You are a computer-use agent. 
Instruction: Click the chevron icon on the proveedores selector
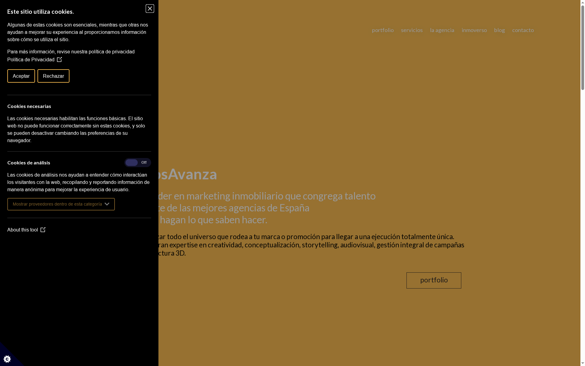click(x=107, y=204)
